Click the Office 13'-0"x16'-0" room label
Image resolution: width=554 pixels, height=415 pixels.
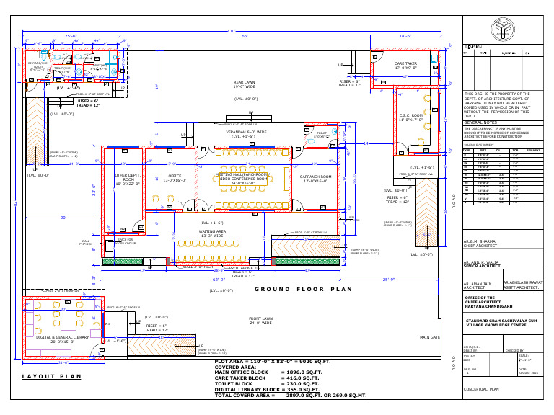pos(175,178)
